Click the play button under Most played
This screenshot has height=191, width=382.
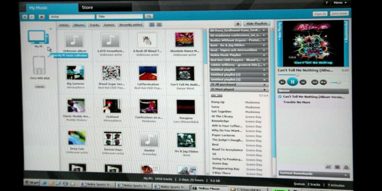click(x=216, y=95)
